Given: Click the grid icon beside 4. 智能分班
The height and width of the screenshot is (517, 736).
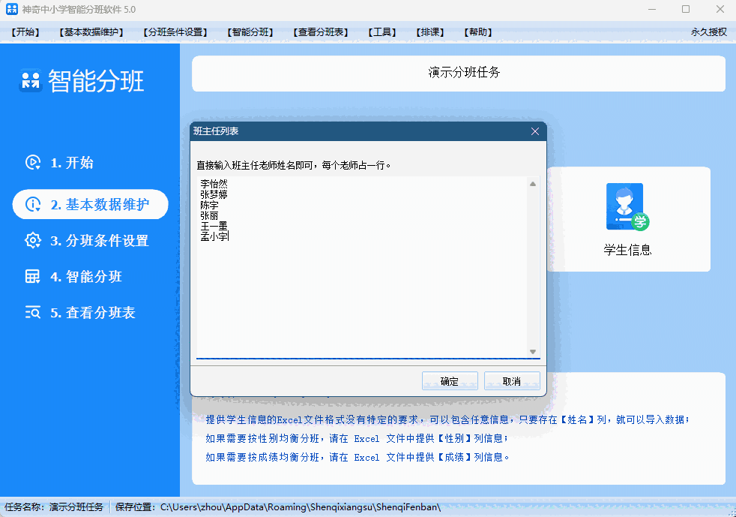Looking at the screenshot, I should click(x=34, y=277).
